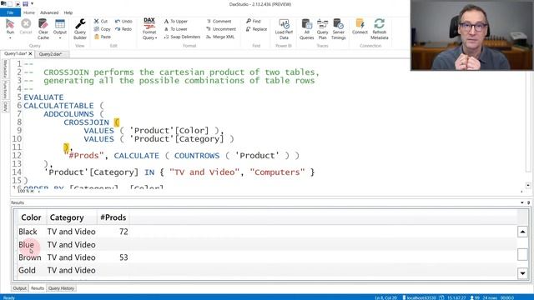
Task: Select the Query1.dax document tab
Action: click(15, 53)
